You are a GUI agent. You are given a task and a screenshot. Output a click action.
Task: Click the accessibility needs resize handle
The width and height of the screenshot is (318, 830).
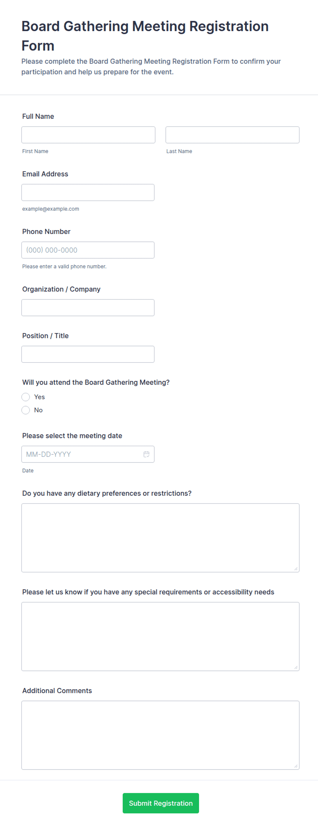pos(296,667)
